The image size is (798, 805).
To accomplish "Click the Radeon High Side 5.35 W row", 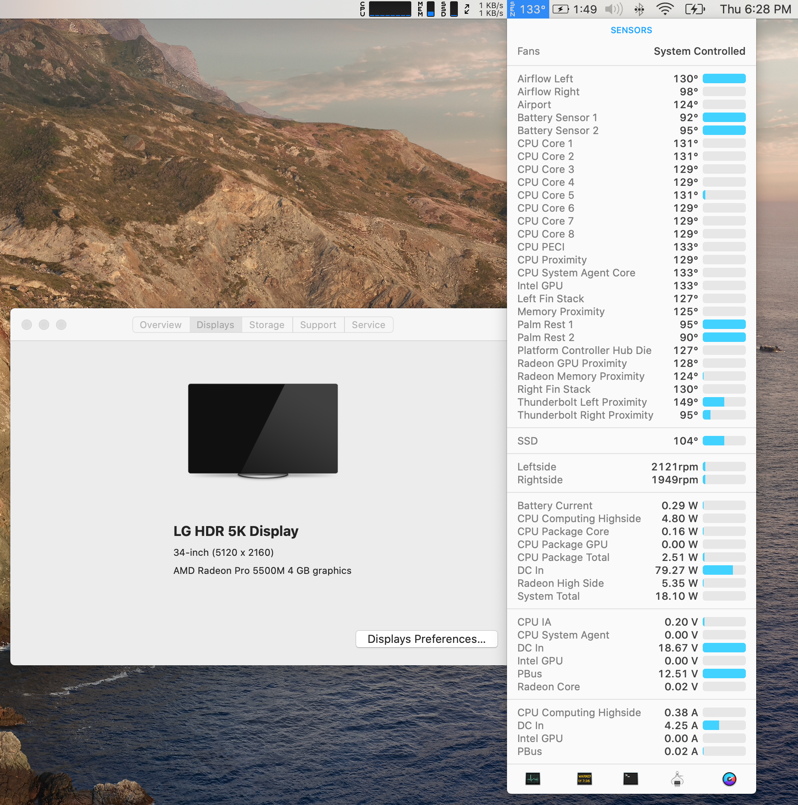I will 631,583.
